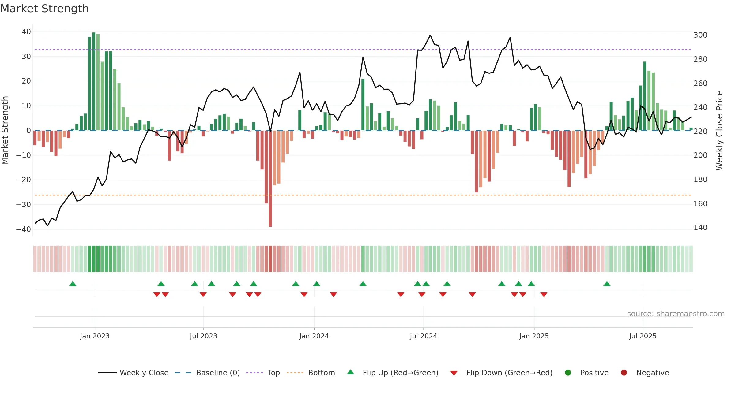The height and width of the screenshot is (413, 735).
Task: Click the Jul 2023 x-axis label
Action: coord(204,336)
